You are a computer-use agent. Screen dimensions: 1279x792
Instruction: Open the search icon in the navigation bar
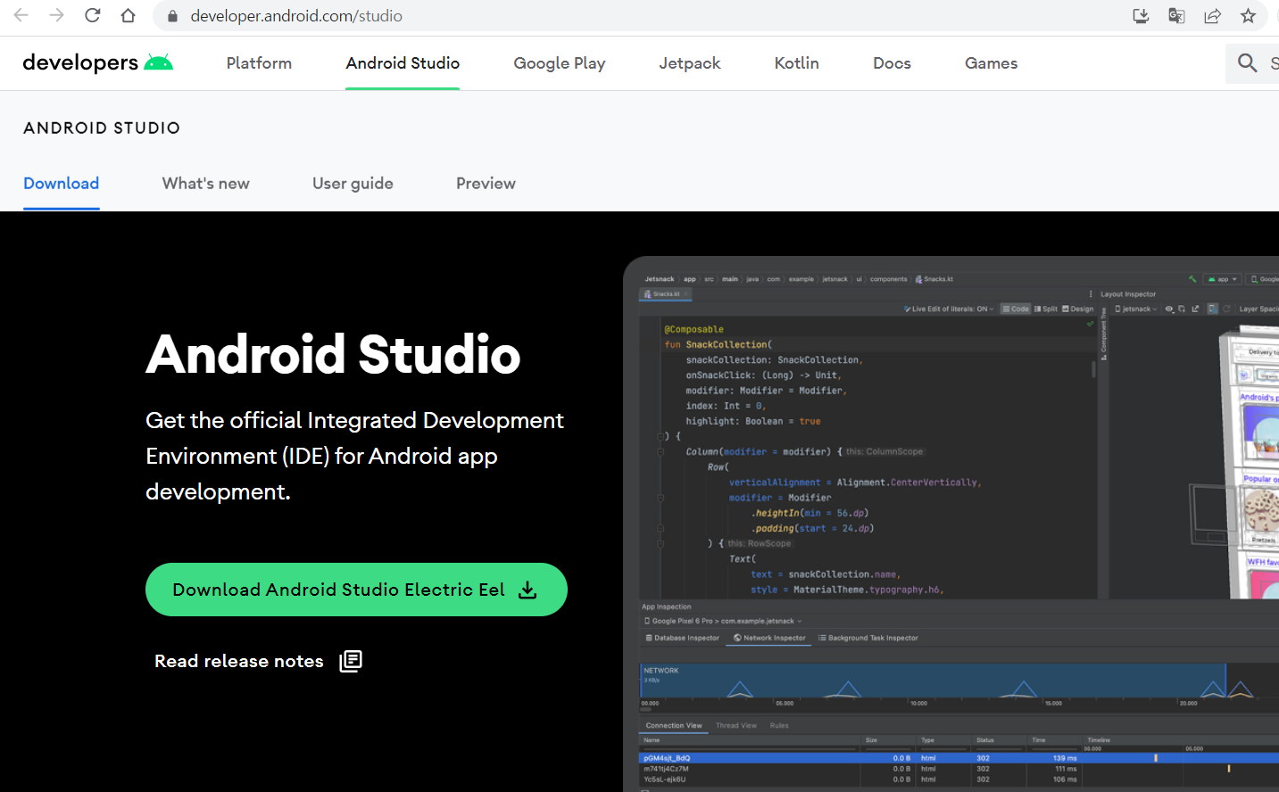1247,62
